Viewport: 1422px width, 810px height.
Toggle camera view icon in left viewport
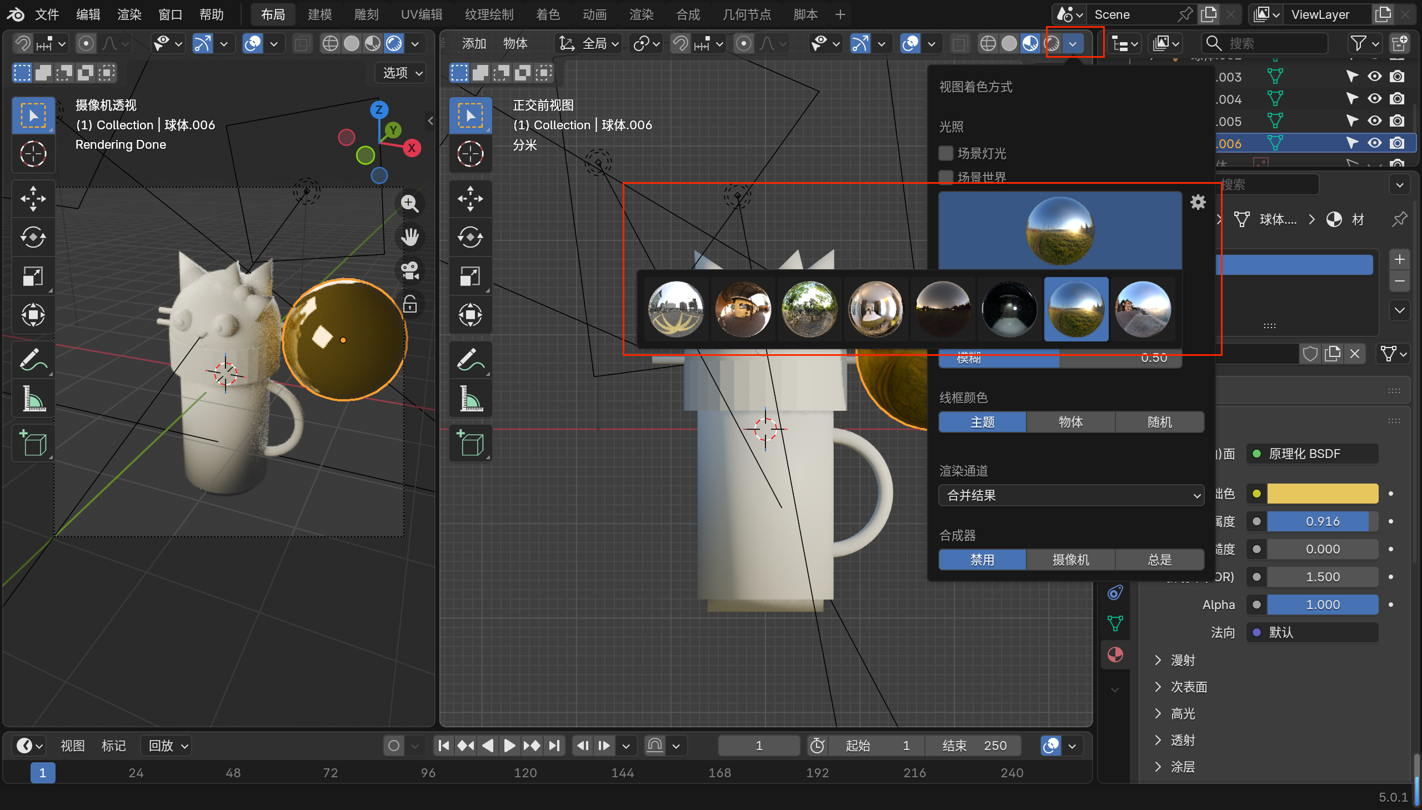click(x=410, y=271)
